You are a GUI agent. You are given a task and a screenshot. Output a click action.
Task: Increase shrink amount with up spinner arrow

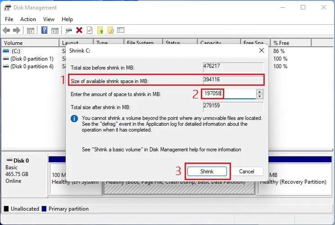[x=259, y=92]
